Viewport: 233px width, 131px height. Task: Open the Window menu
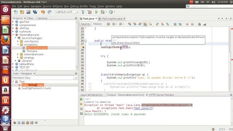(x=110, y=6)
